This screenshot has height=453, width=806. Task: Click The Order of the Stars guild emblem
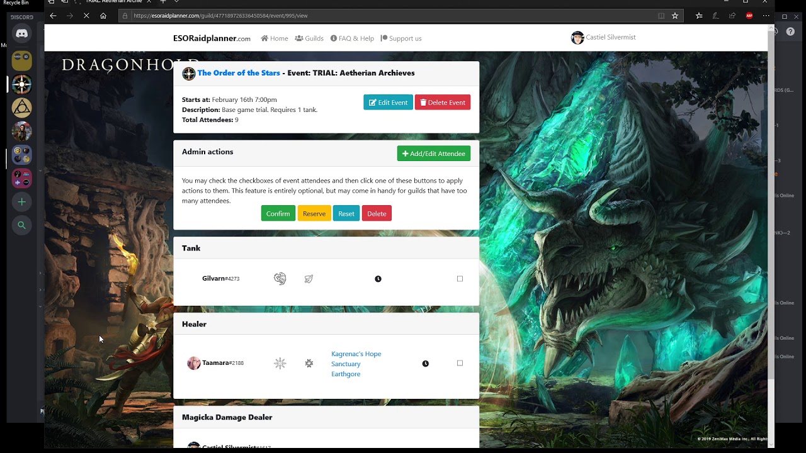tap(189, 74)
